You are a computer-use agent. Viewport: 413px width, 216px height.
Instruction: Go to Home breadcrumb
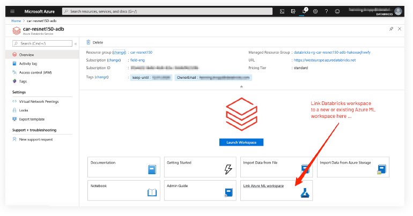pos(16,21)
